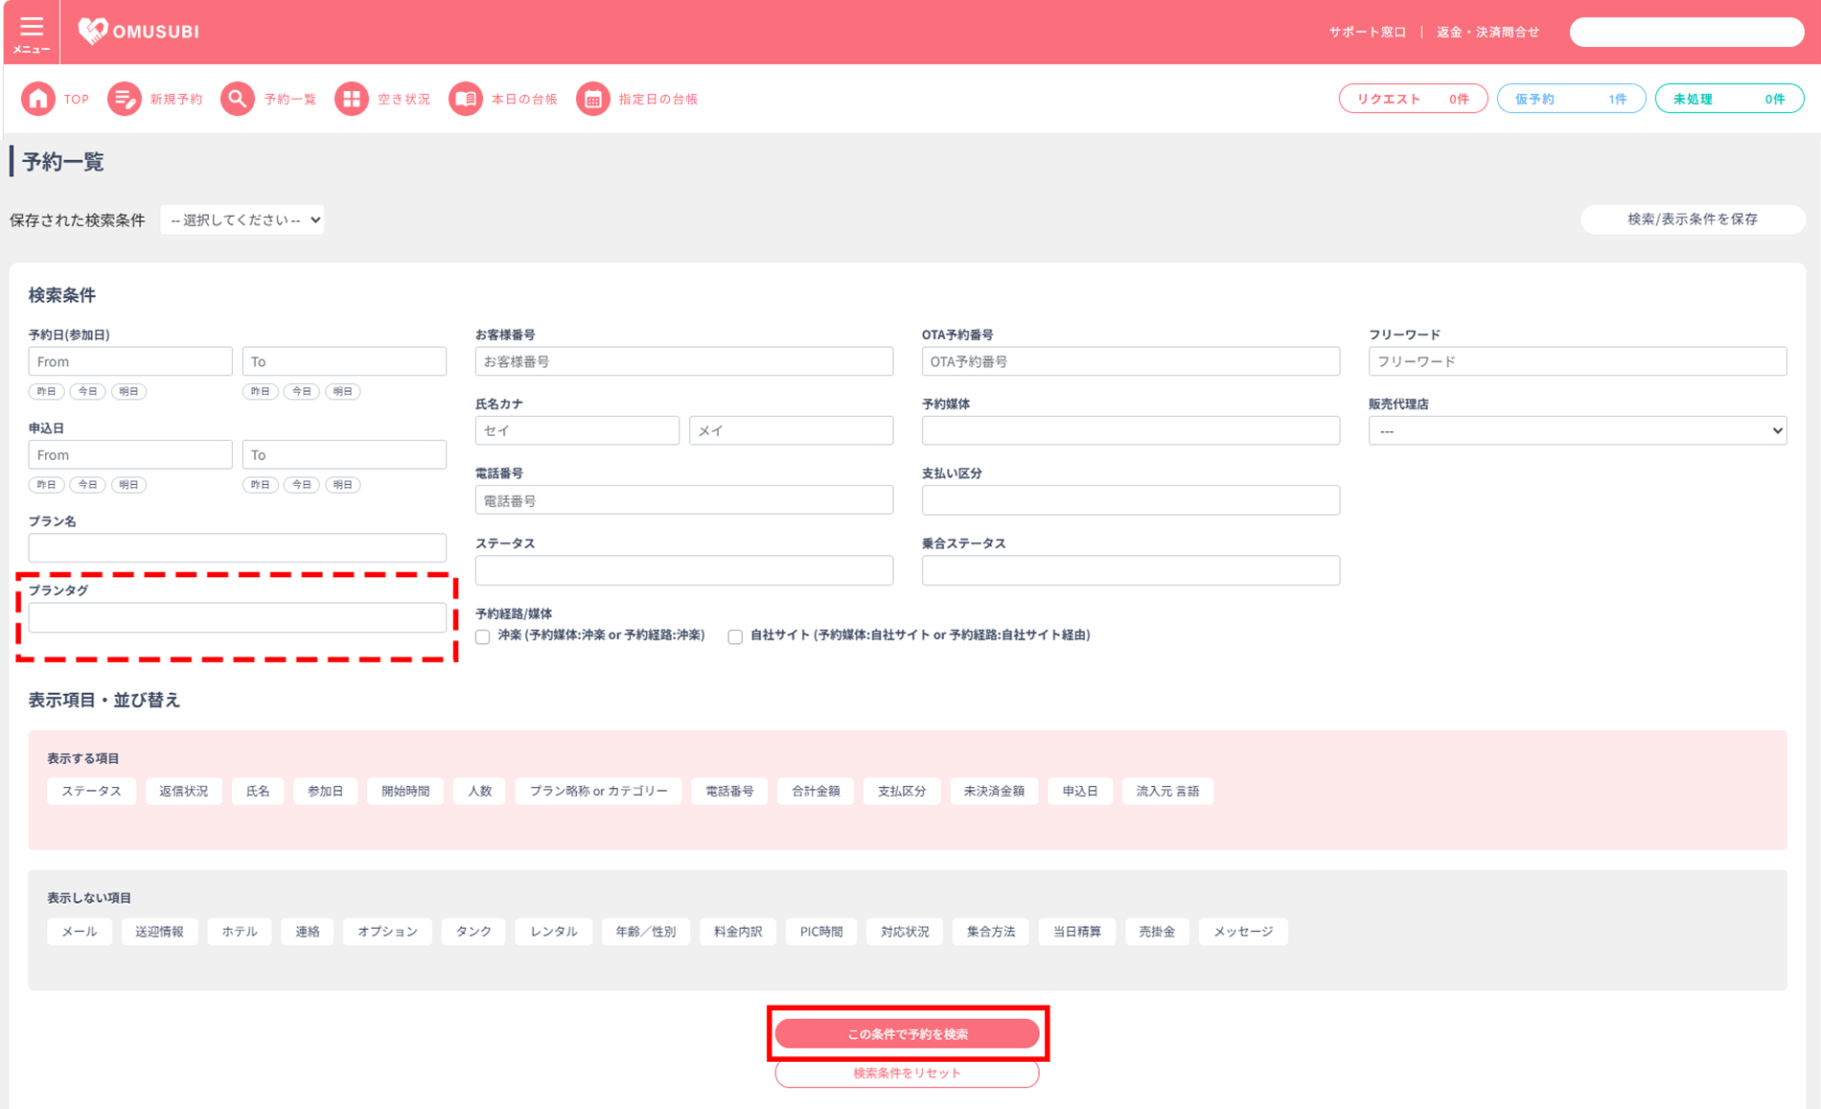Click the 空き状況 grid icon
This screenshot has height=1109, width=1821.
[x=351, y=99]
